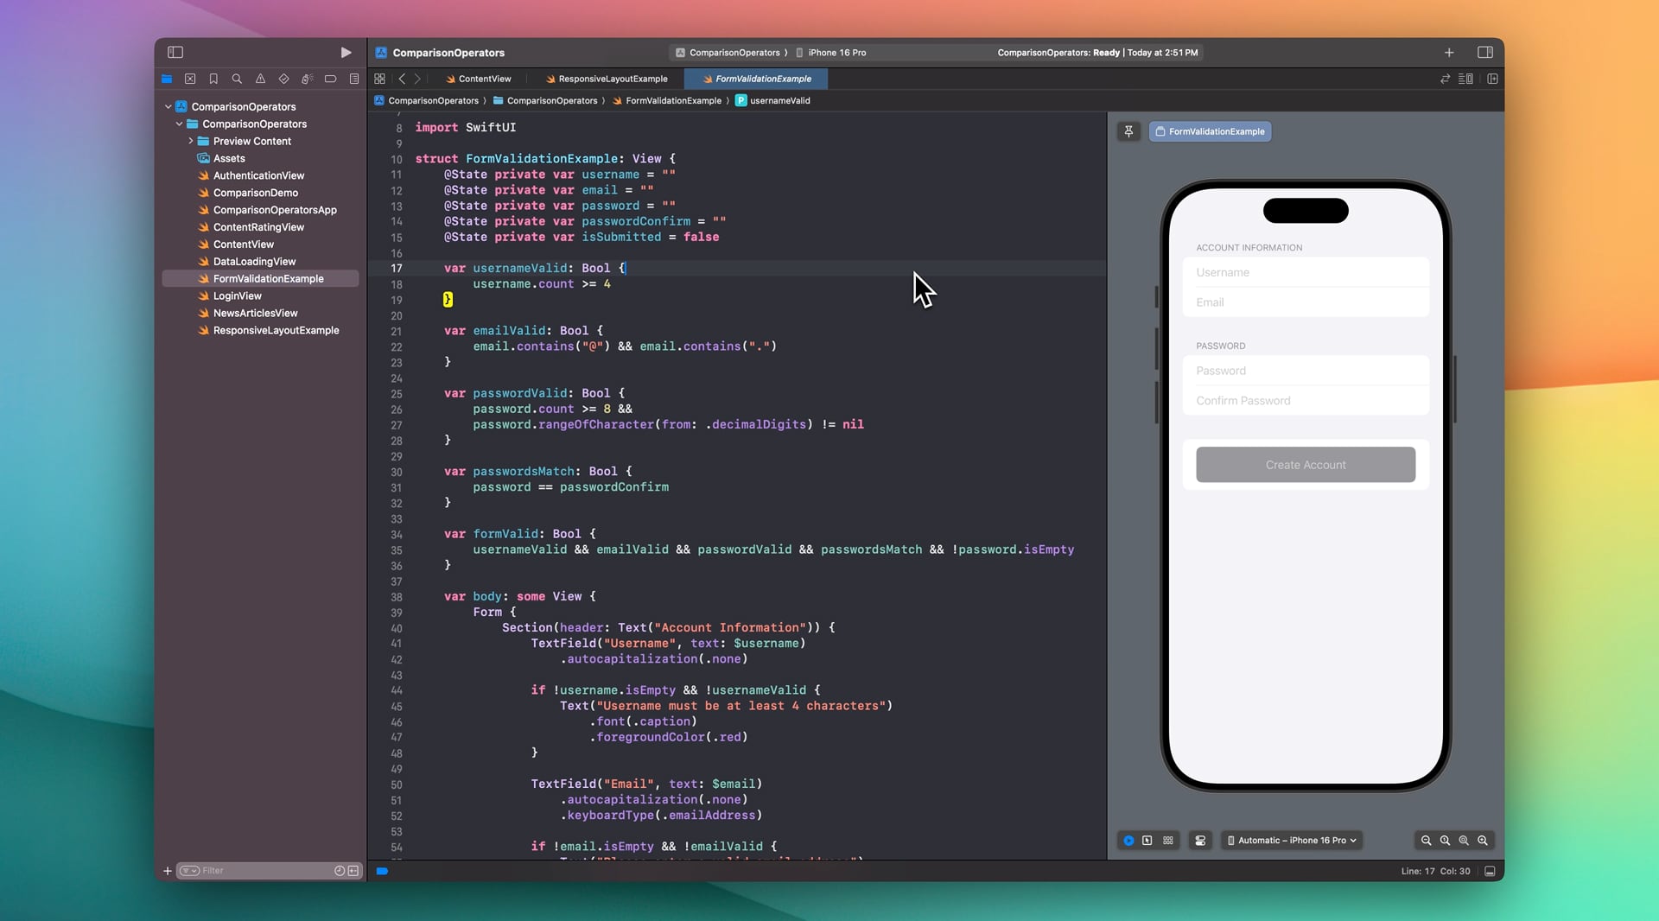Zoom preview canvas to 100%
The width and height of the screenshot is (1659, 921).
[x=1445, y=841]
